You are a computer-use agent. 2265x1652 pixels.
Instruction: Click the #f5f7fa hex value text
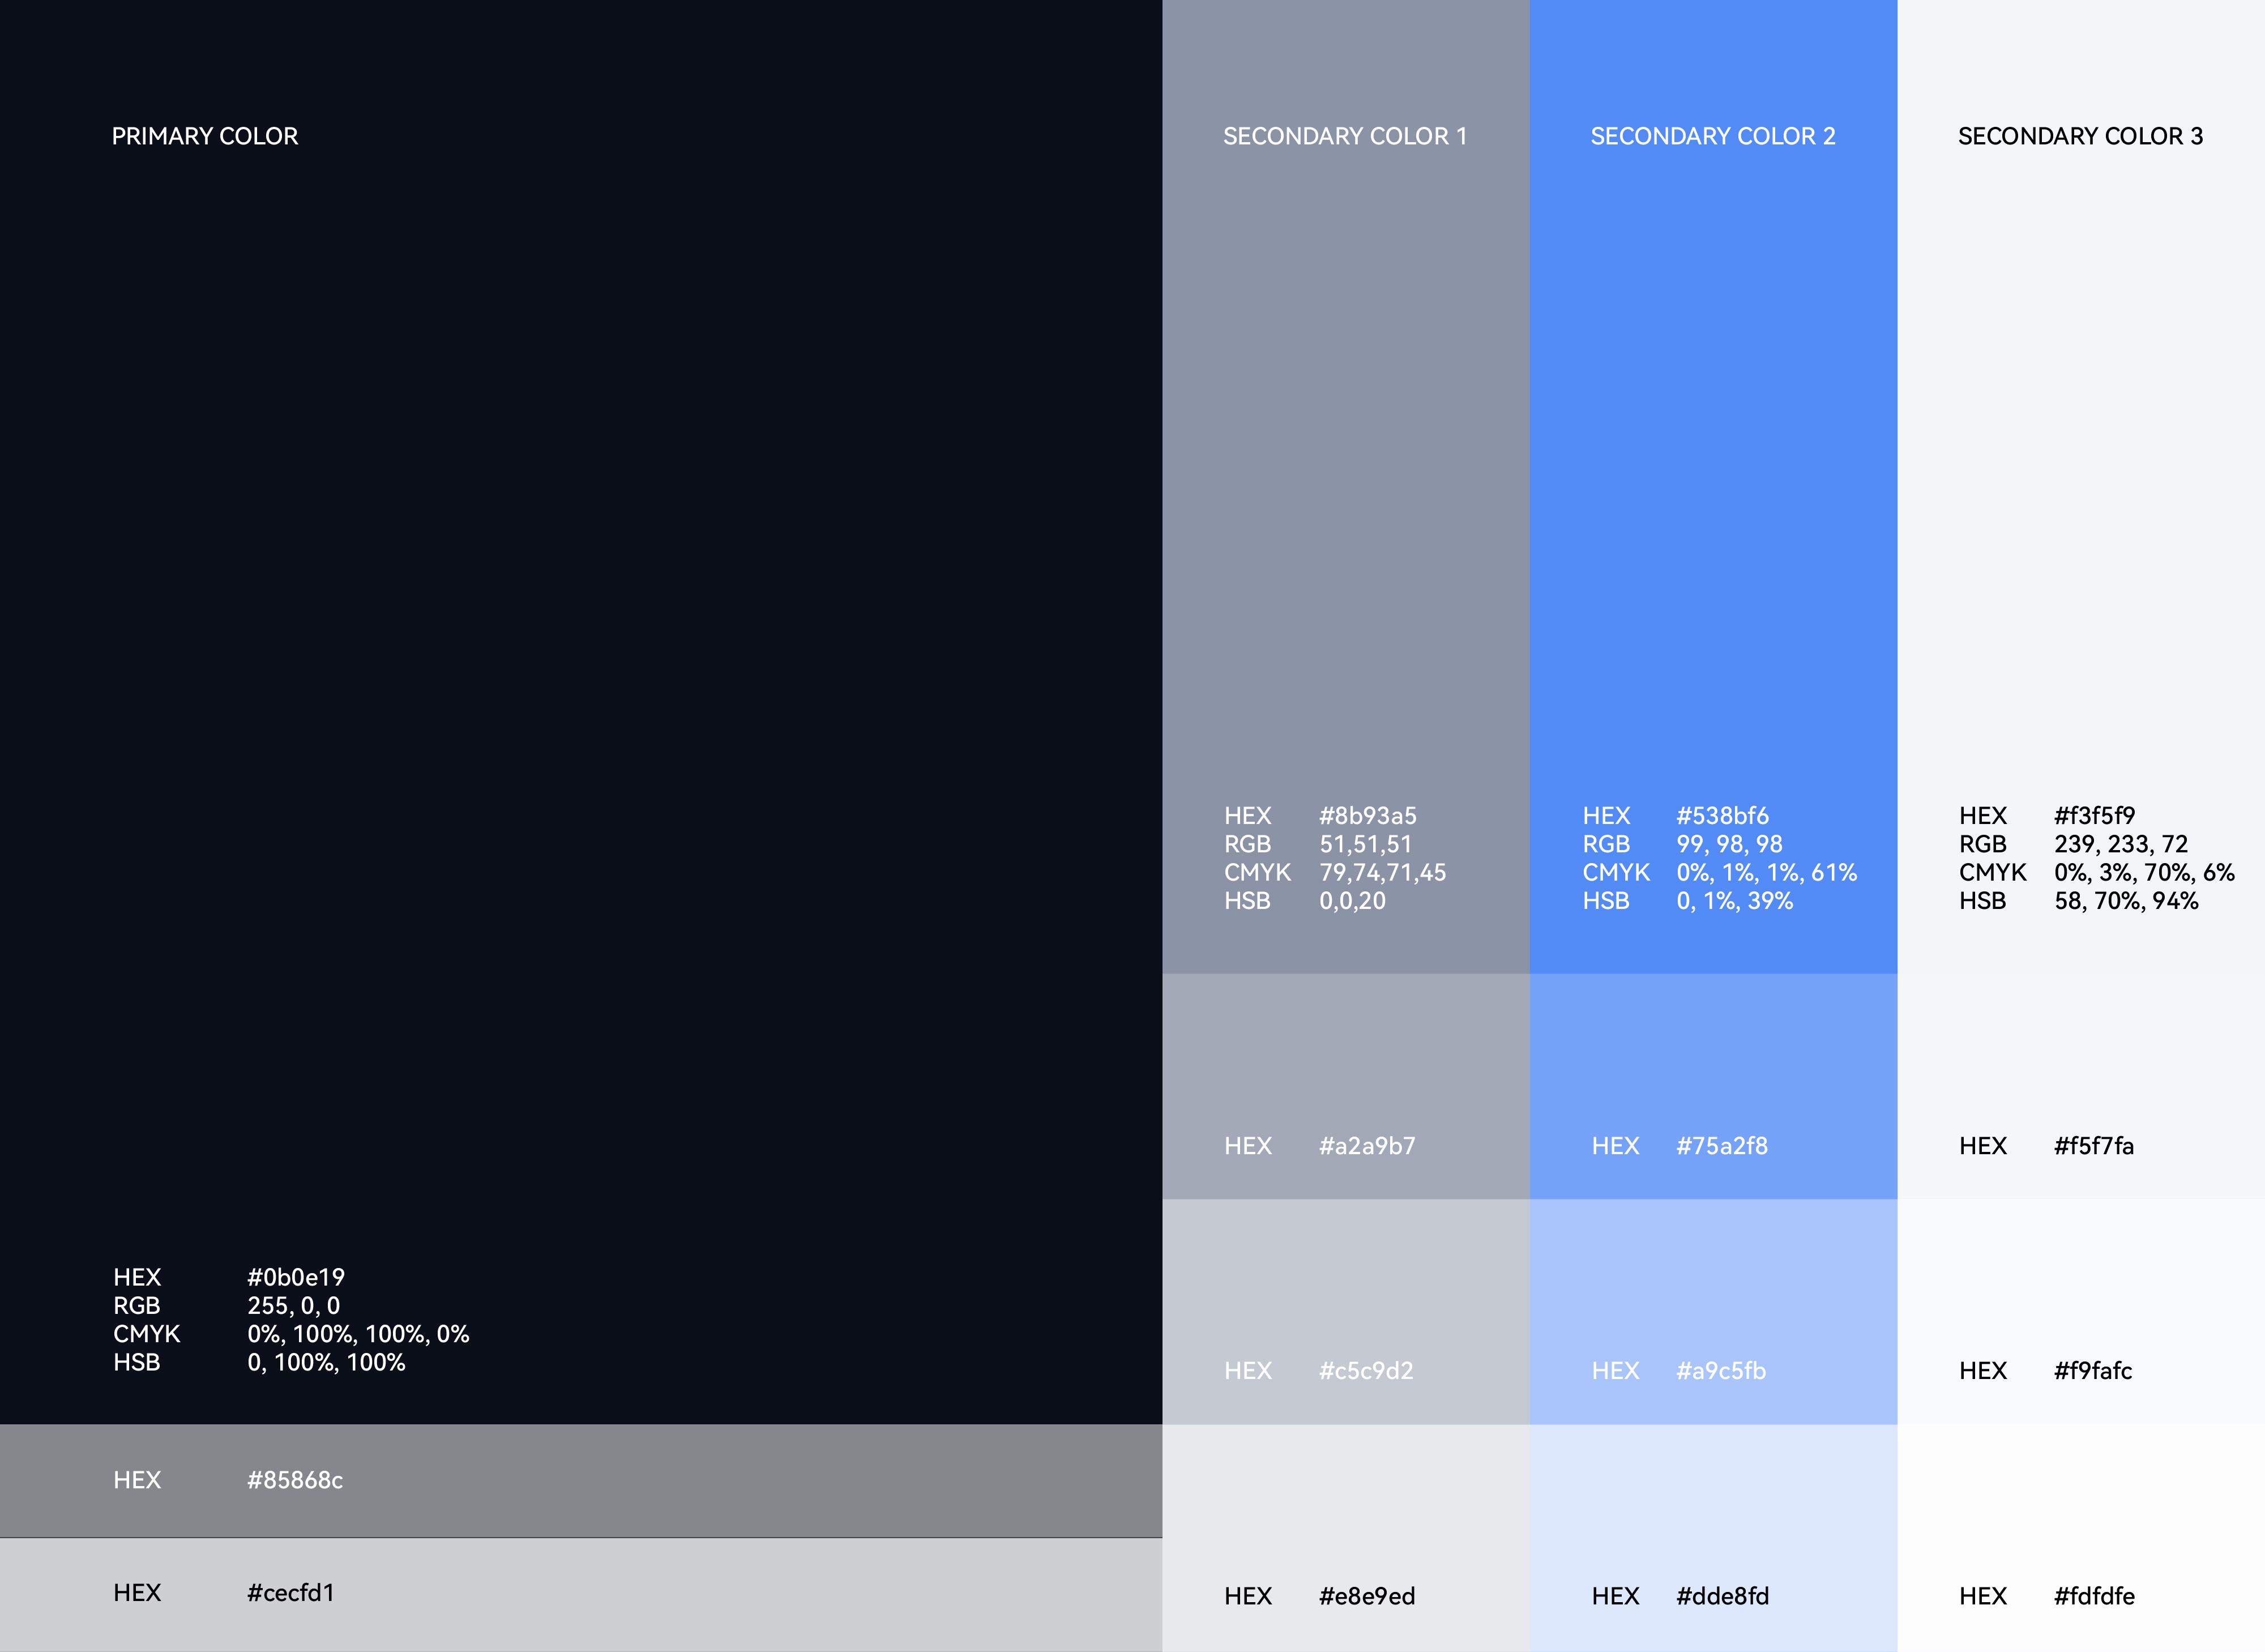[2093, 1146]
